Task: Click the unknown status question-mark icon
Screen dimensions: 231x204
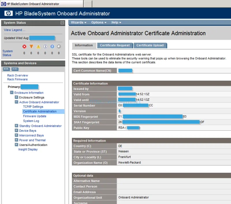Action: tap(52, 46)
